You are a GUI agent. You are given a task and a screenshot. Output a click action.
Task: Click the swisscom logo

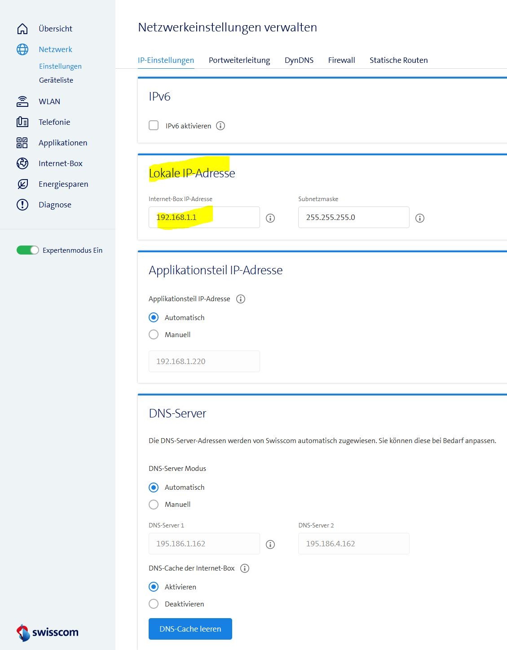46,632
